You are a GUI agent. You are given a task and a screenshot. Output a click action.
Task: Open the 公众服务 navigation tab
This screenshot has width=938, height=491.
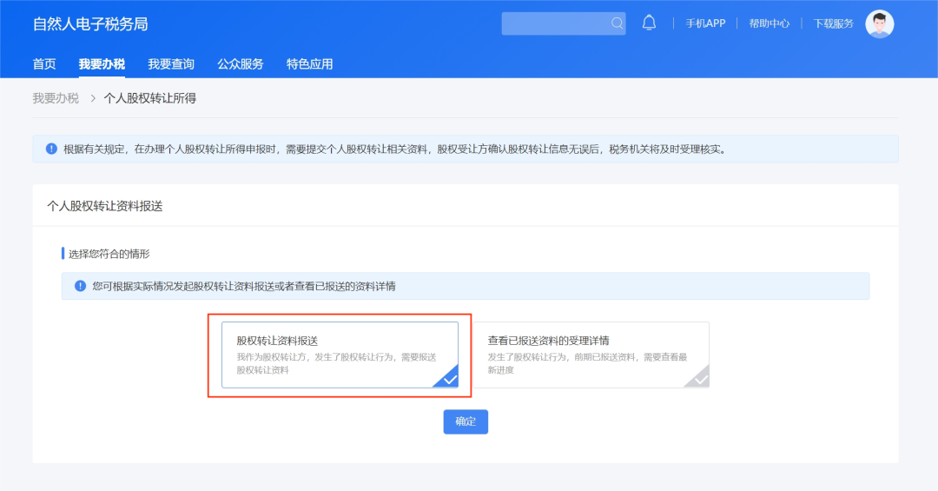[x=241, y=64]
